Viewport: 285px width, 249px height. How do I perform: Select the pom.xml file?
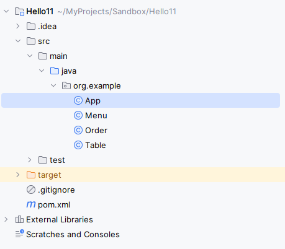click(54, 205)
